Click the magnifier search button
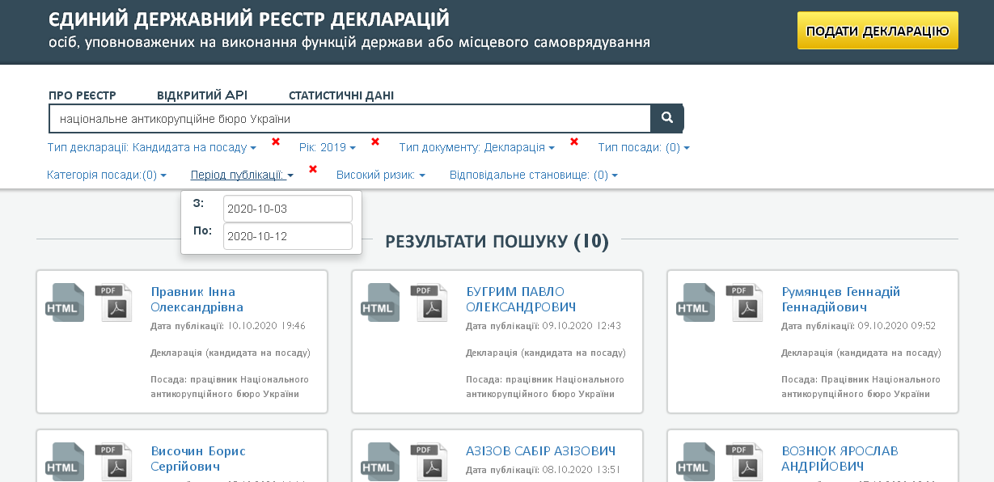The image size is (994, 482). (667, 118)
